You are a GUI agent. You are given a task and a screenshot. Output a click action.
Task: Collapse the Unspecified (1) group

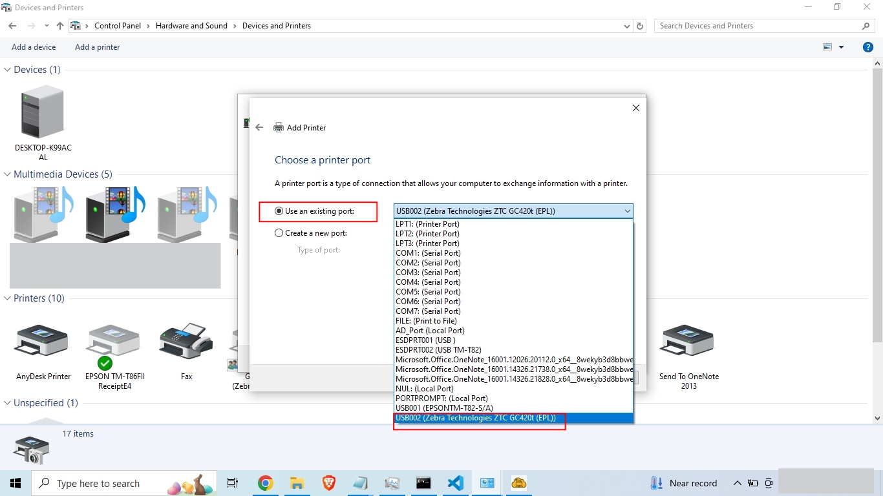[8, 403]
